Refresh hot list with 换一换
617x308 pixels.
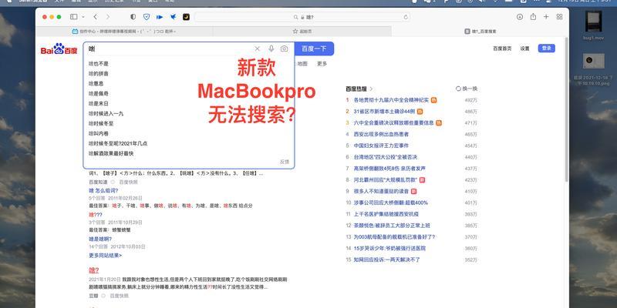467,89
